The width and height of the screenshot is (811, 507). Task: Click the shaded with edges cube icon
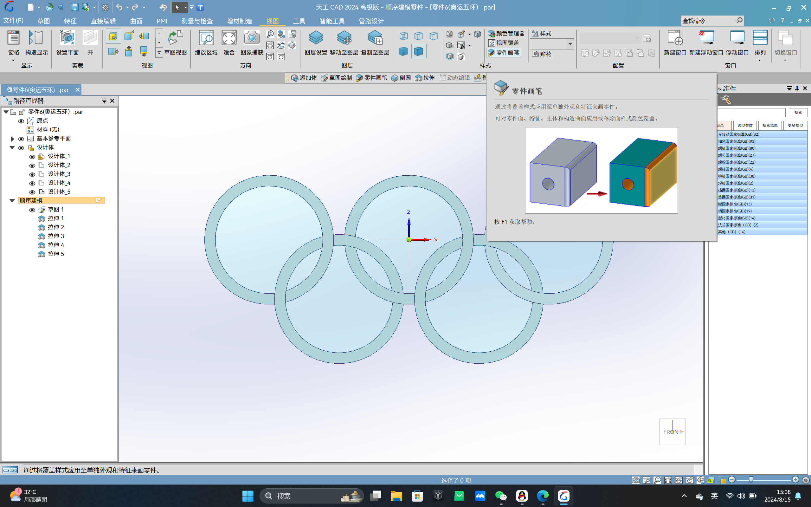pos(419,51)
